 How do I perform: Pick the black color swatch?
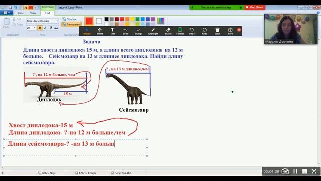click(x=106, y=19)
